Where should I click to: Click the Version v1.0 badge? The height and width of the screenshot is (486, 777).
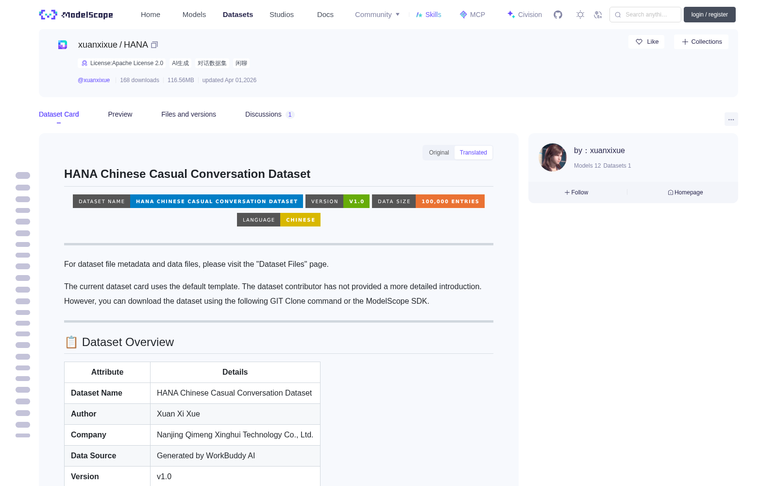338,201
